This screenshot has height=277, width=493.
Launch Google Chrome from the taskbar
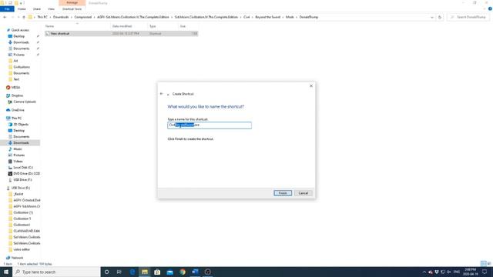click(183, 272)
